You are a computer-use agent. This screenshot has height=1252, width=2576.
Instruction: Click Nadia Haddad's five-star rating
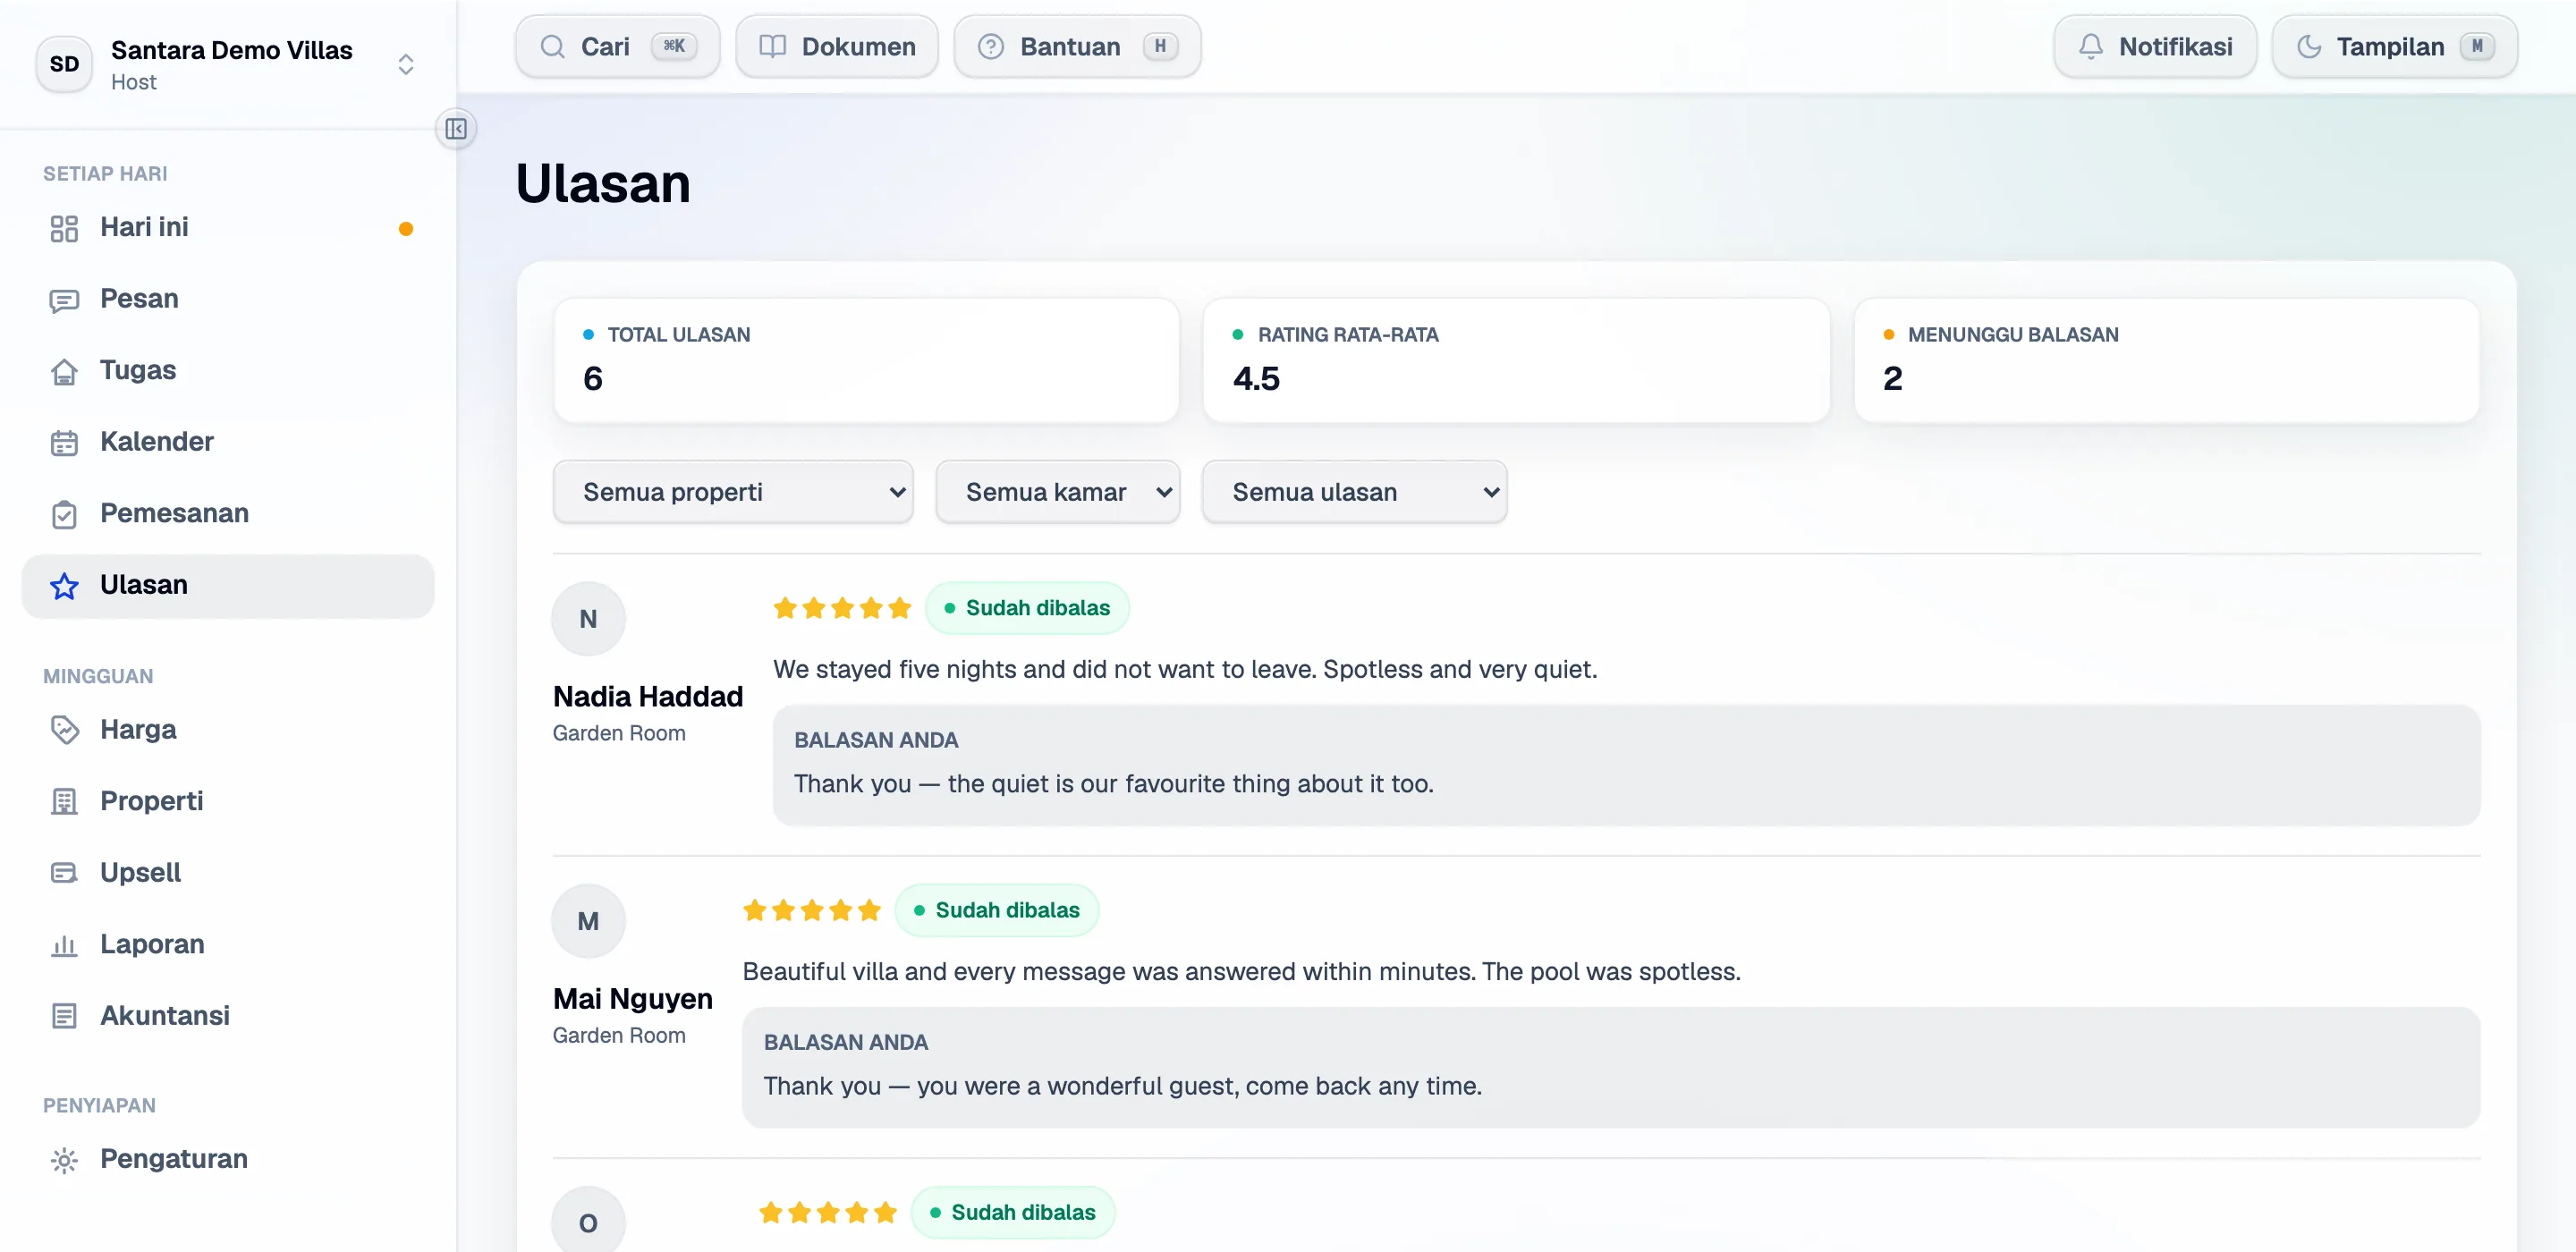coord(842,608)
